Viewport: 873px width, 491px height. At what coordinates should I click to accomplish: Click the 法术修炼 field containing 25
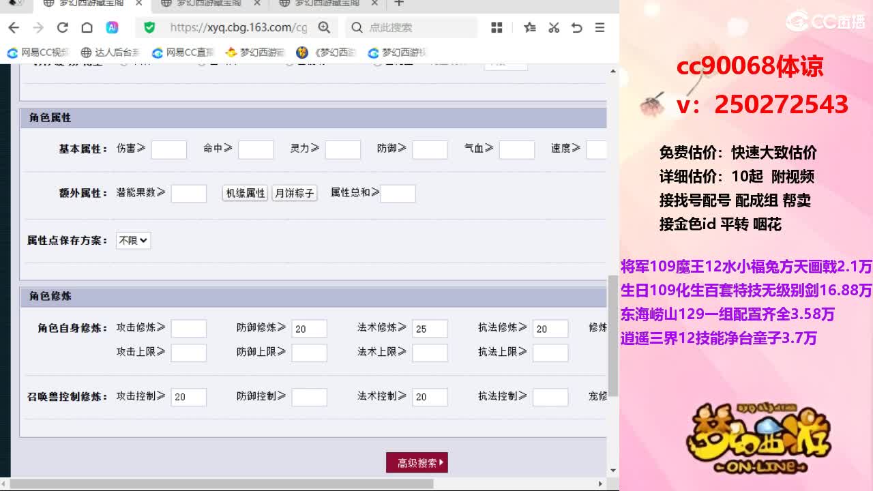click(x=430, y=329)
